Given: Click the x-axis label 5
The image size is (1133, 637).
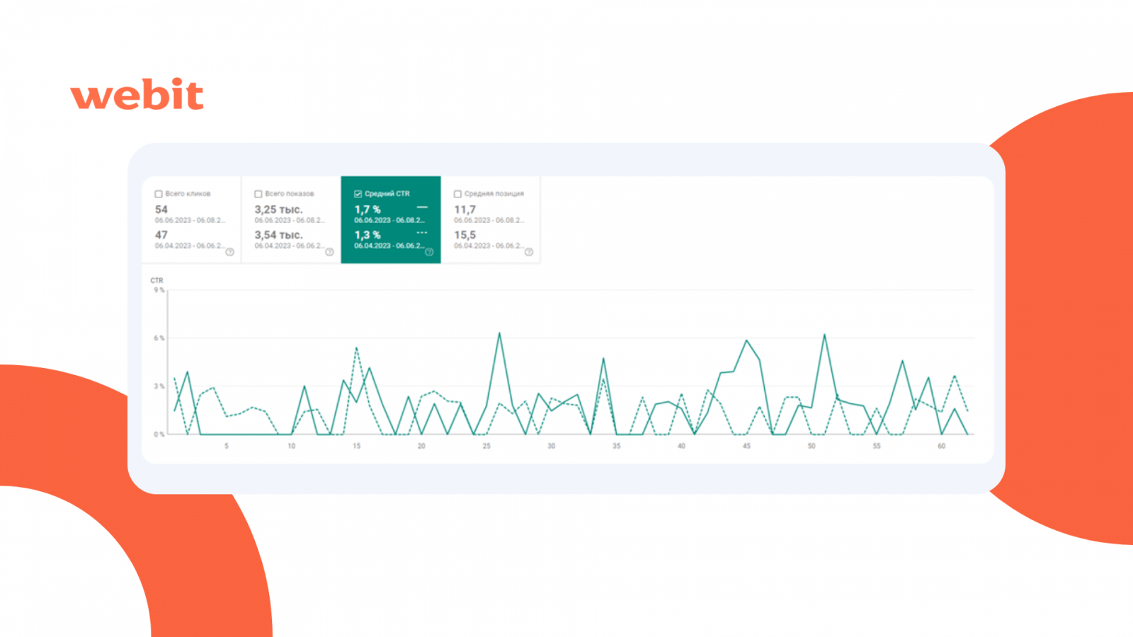Looking at the screenshot, I should click(227, 446).
